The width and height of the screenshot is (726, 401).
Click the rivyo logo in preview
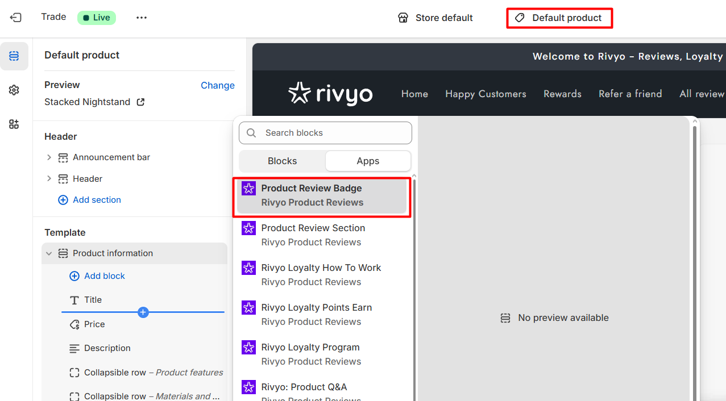point(330,94)
